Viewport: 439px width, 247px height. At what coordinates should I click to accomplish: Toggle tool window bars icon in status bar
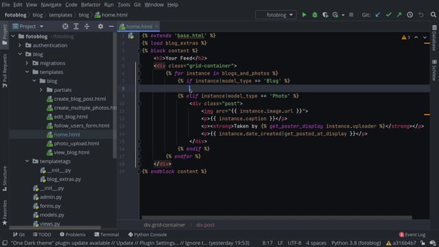[x=5, y=243]
